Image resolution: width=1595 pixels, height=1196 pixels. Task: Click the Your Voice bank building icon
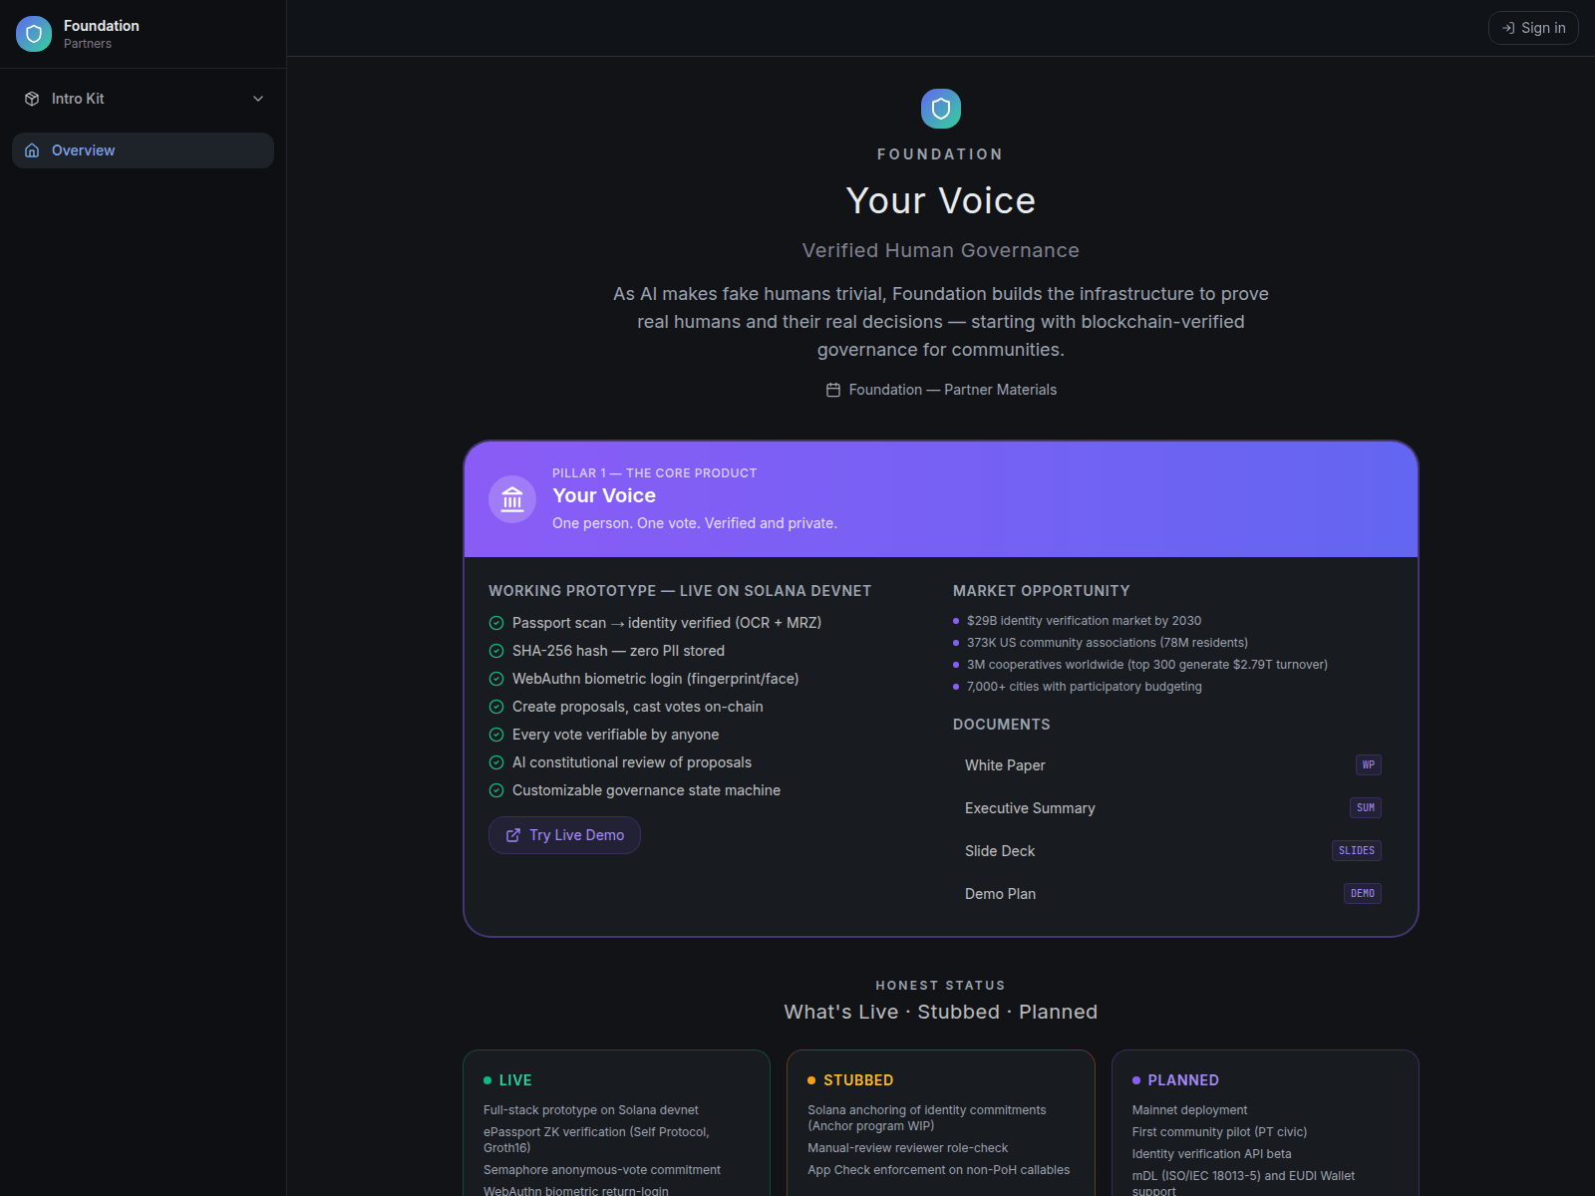point(512,498)
